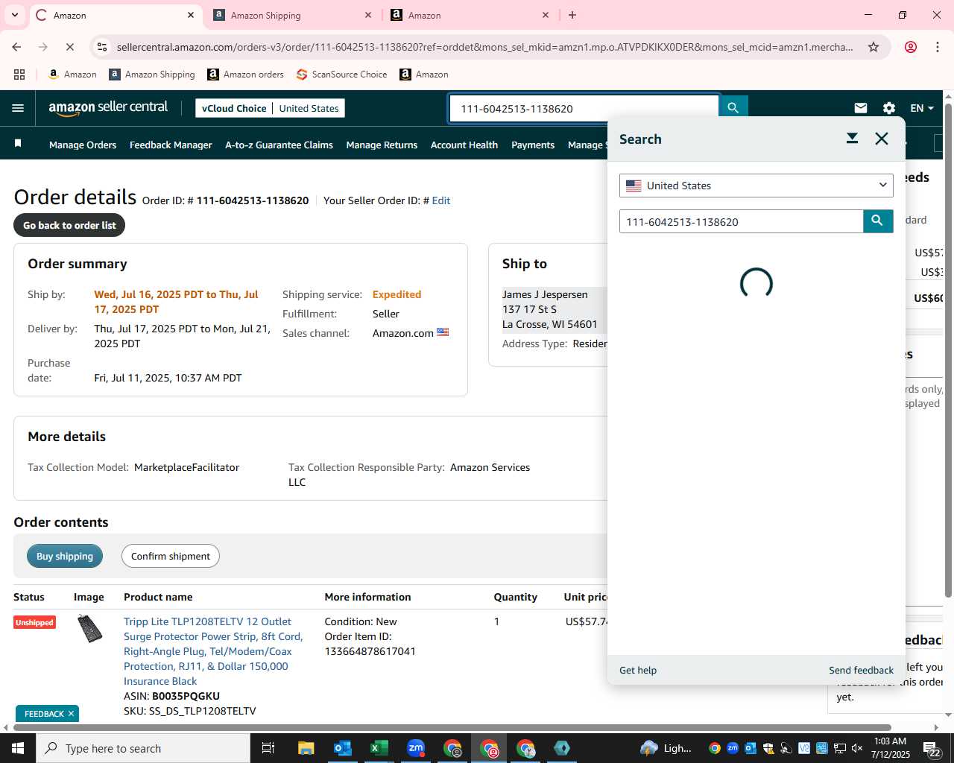Close the Amazon Shipping tab
Screen dimensions: 954x763
tap(368, 15)
